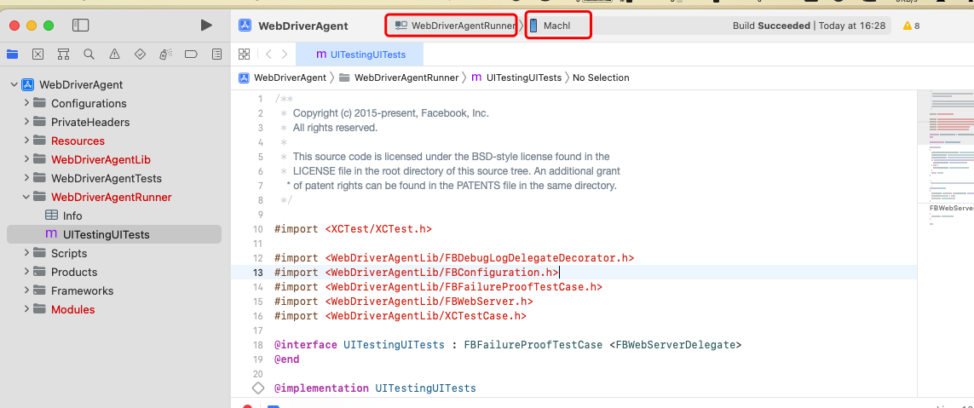
Task: Click the test diamond beside @implementation
Action: tap(258, 388)
